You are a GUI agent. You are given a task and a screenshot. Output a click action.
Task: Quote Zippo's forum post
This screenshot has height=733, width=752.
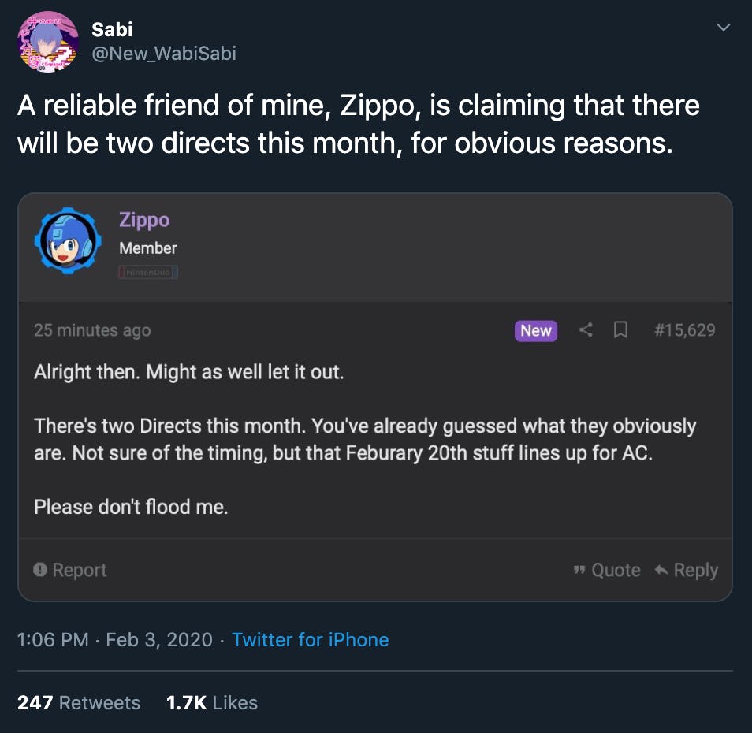point(607,570)
